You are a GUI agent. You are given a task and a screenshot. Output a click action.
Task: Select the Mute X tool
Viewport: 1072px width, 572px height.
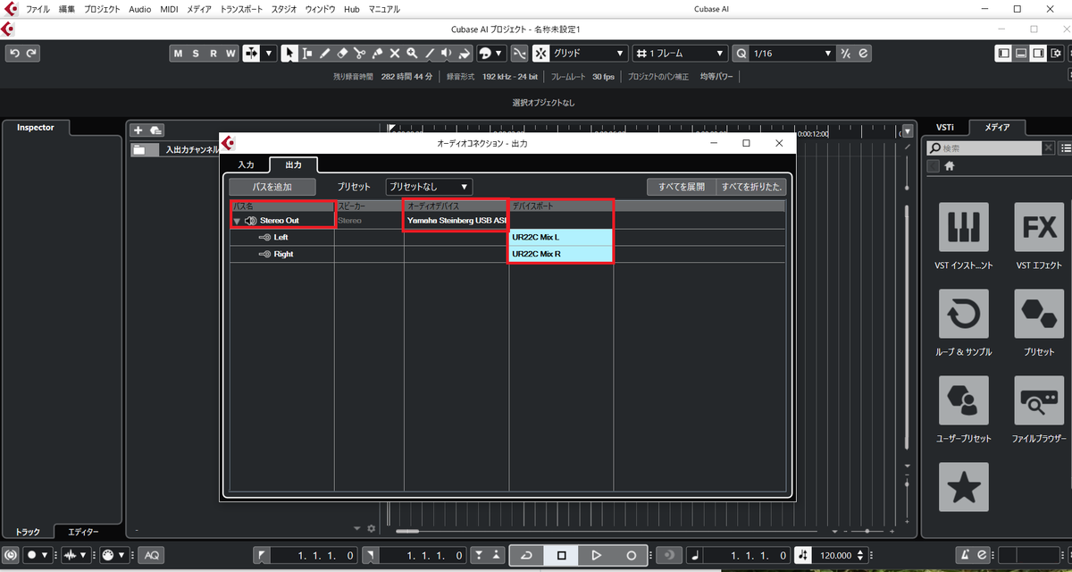click(395, 54)
